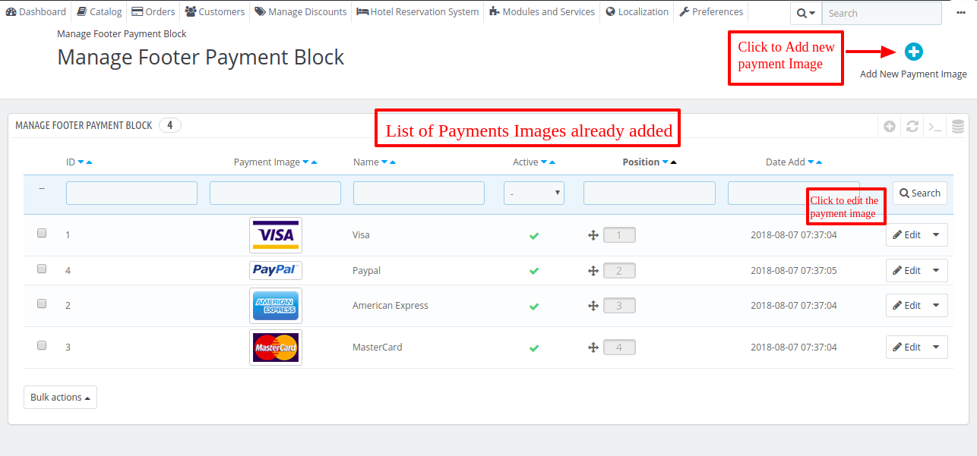Viewport: 977px width, 456px height.
Task: Click the Visa date 2018-08-07 07:37:04
Action: pos(794,235)
